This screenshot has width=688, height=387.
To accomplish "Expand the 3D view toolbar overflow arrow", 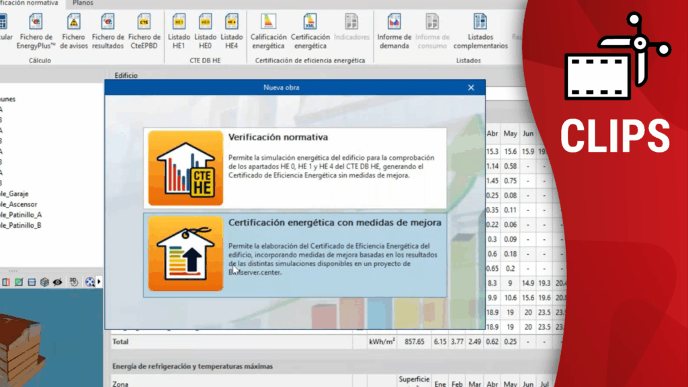I will tap(99, 282).
